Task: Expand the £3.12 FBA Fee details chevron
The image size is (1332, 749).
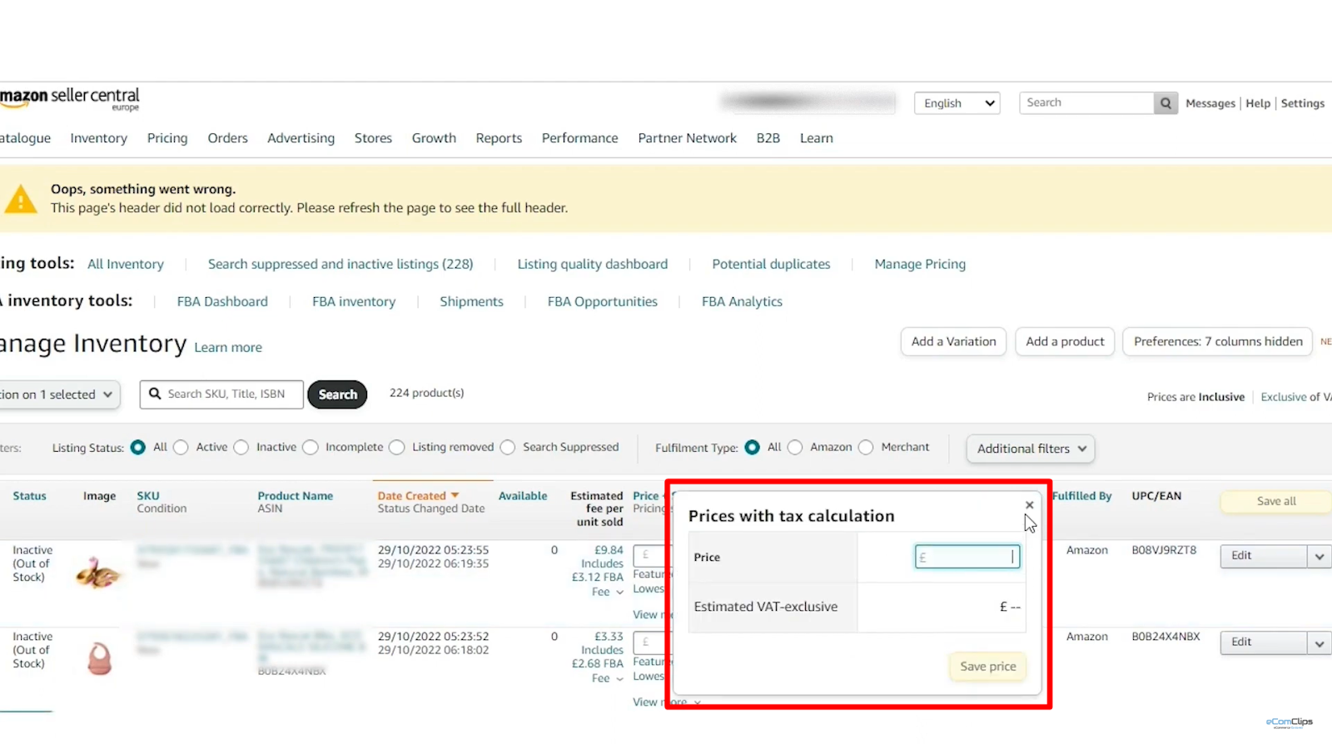Action: coord(619,593)
